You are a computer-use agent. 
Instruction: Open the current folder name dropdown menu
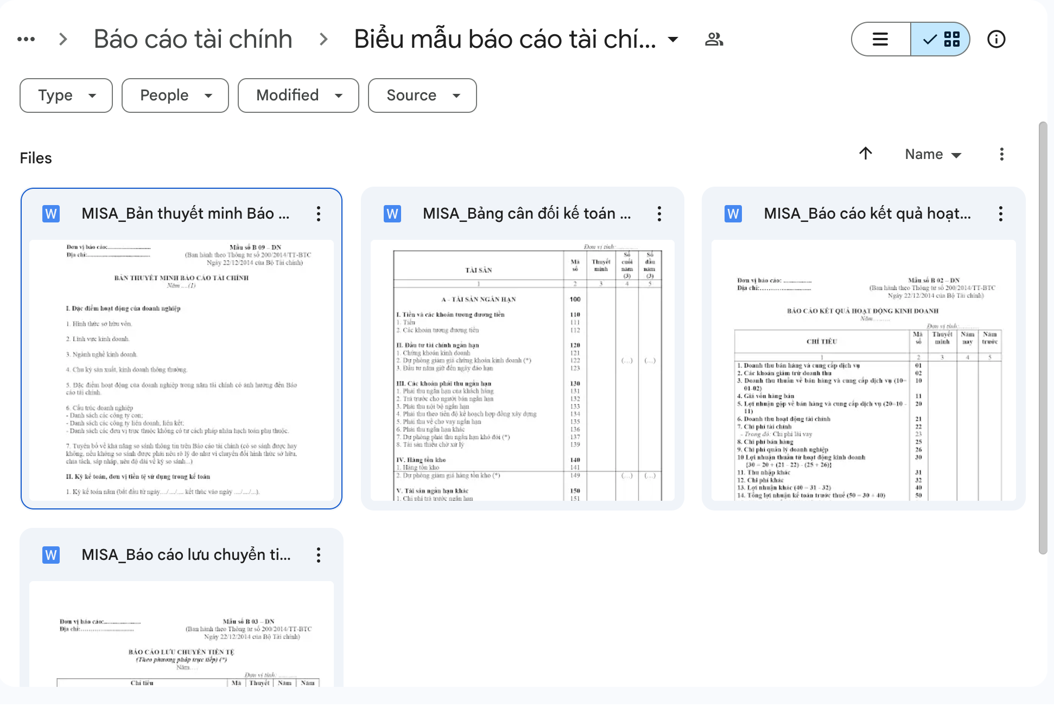click(673, 39)
